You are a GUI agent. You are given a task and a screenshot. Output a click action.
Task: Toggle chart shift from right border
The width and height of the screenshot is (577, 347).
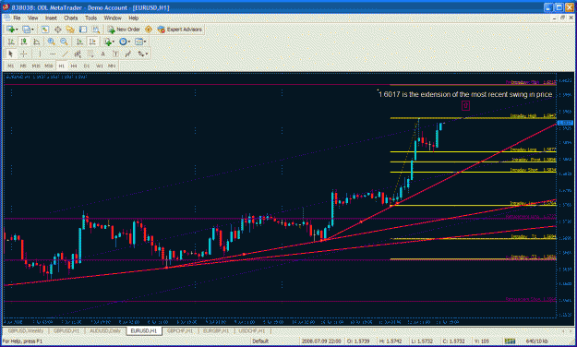click(92, 42)
